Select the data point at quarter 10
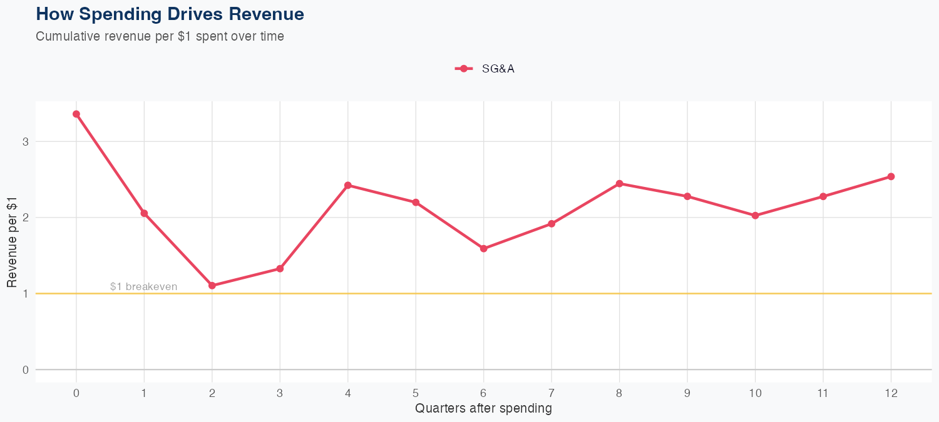The image size is (939, 422). click(x=755, y=215)
